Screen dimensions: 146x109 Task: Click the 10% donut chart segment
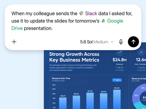(x=143, y=87)
